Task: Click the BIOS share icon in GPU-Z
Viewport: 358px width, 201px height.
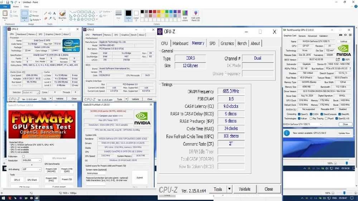Action: click(x=338, y=59)
